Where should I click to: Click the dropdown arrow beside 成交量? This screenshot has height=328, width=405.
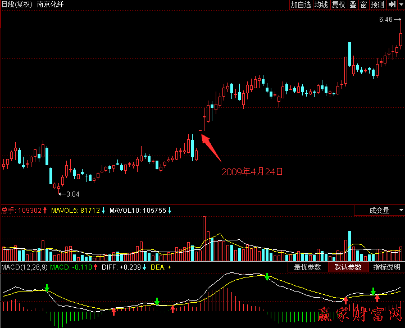coord(401,211)
